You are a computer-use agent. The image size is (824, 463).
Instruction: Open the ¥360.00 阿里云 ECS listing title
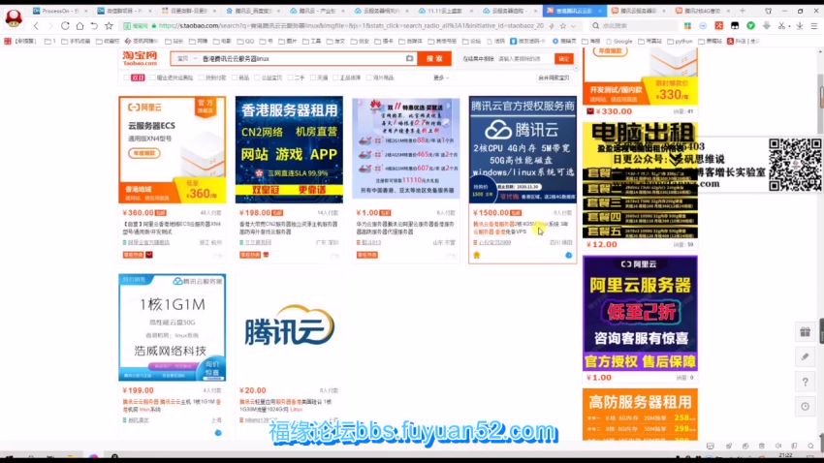172,228
